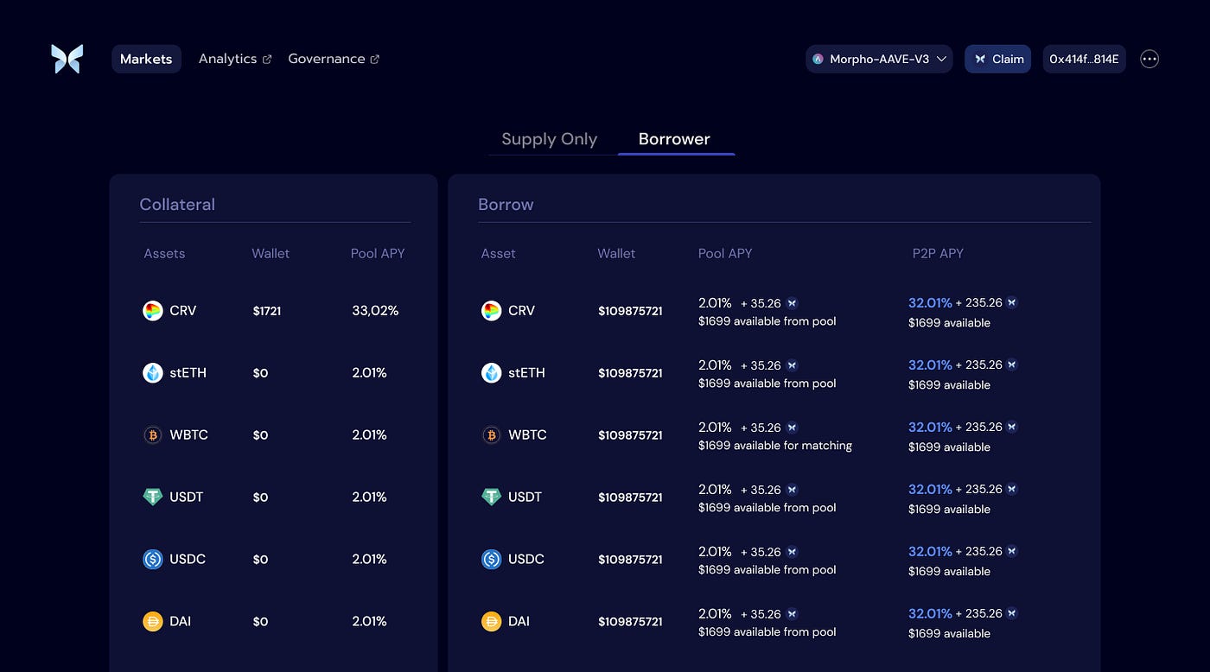Click the 32.01% P2P APY for DAI
The width and height of the screenshot is (1210, 672).
tap(930, 614)
